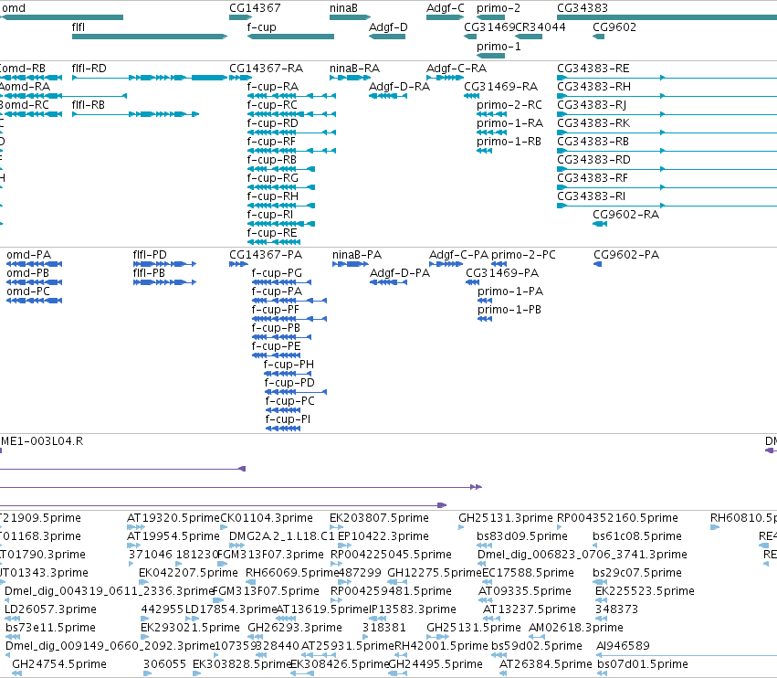Select transcript CG31469-RA
Image resolution: width=777 pixels, height=678 pixels.
click(x=471, y=96)
